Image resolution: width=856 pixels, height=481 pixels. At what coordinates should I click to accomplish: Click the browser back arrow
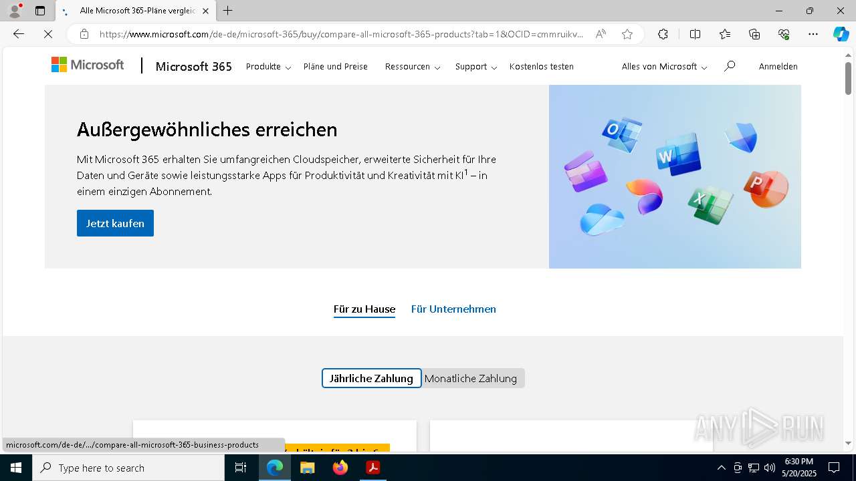[x=19, y=34]
